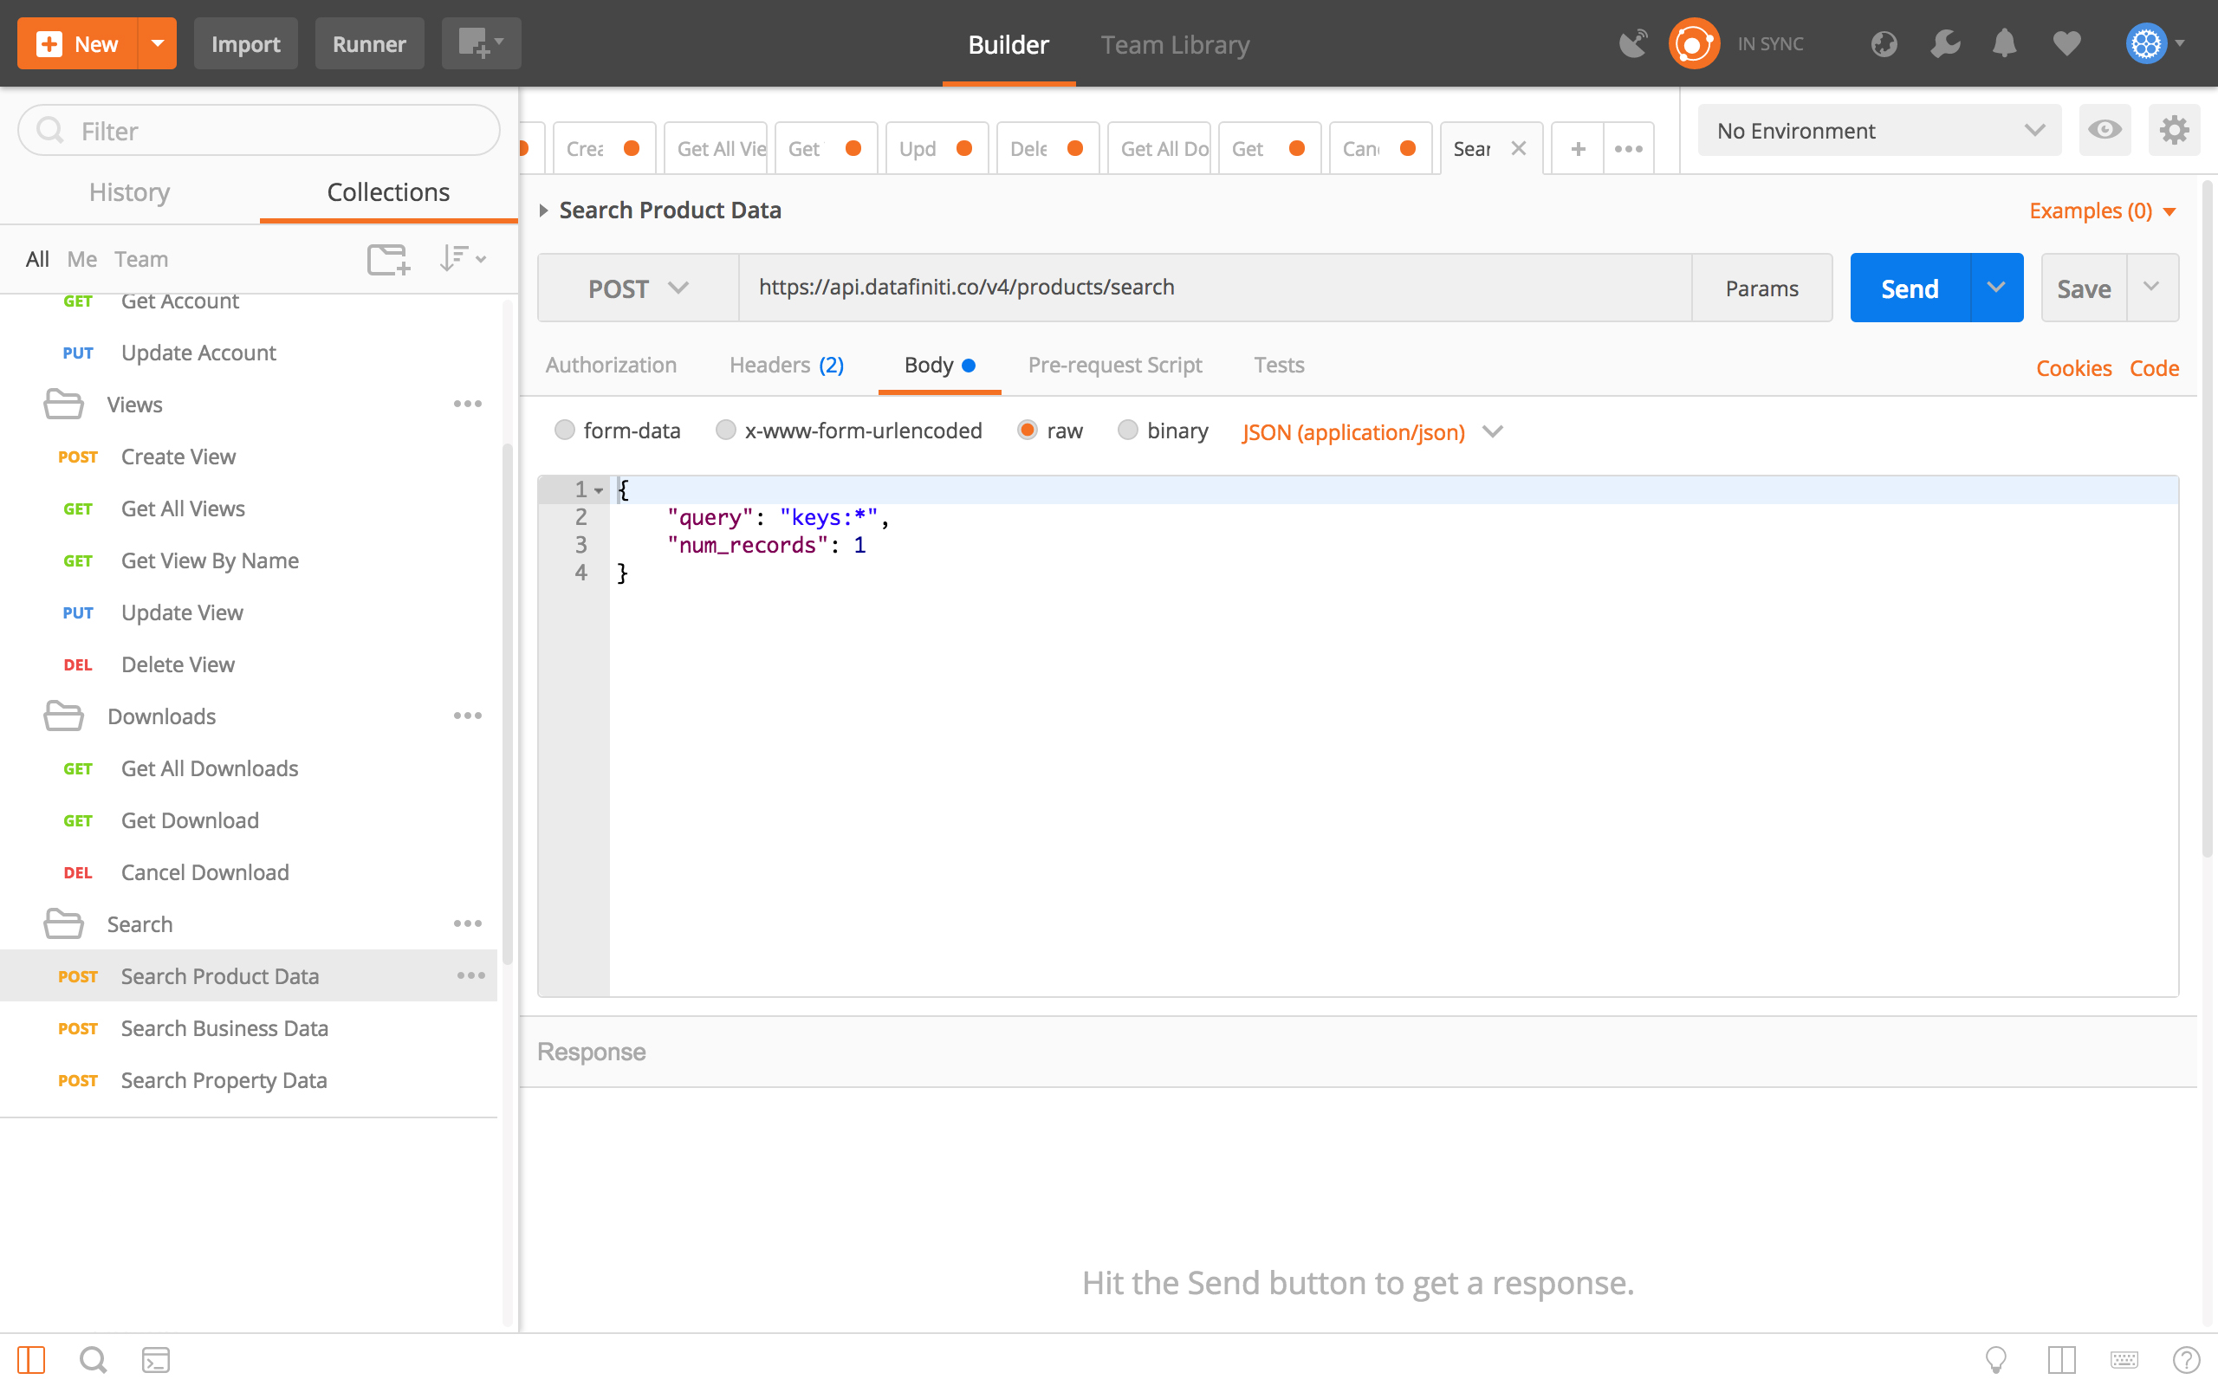Expand the Send button dropdown arrow
The width and height of the screenshot is (2218, 1386).
[1996, 288]
